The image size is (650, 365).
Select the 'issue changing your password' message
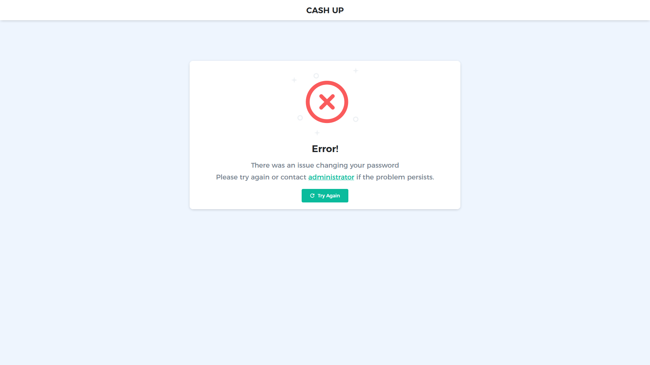click(x=348, y=166)
